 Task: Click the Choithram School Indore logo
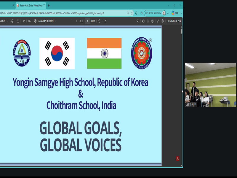pyautogui.click(x=142, y=53)
